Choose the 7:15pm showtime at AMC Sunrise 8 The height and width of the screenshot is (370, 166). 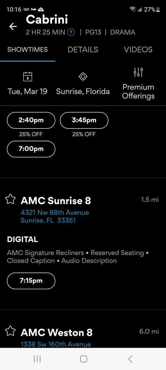coord(31,281)
